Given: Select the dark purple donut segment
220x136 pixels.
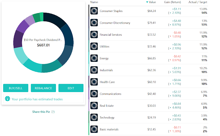Looking at the screenshot, I should tap(18, 40).
